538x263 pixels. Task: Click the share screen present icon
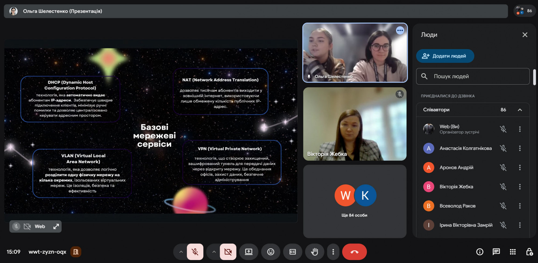pyautogui.click(x=249, y=252)
